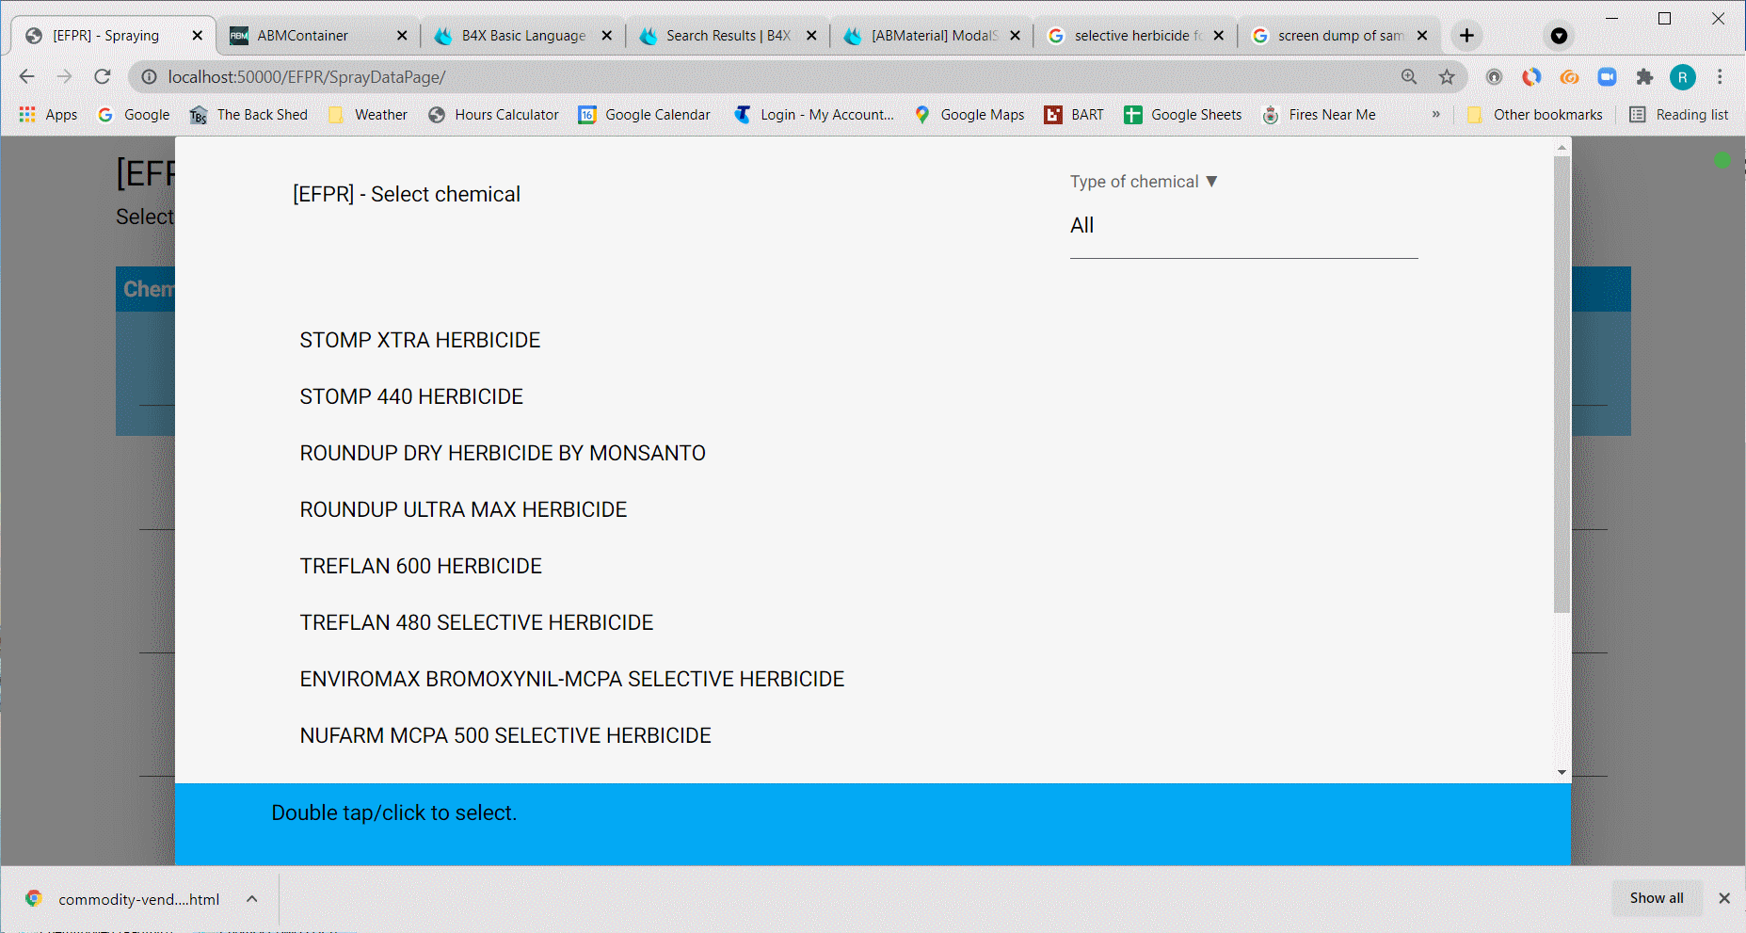Image resolution: width=1746 pixels, height=933 pixels.
Task: Close the B4X Basic Language tab
Action: click(x=607, y=36)
